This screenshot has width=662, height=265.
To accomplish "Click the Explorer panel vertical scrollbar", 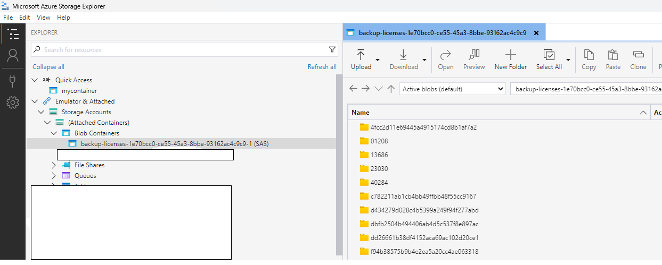I will (339, 165).
